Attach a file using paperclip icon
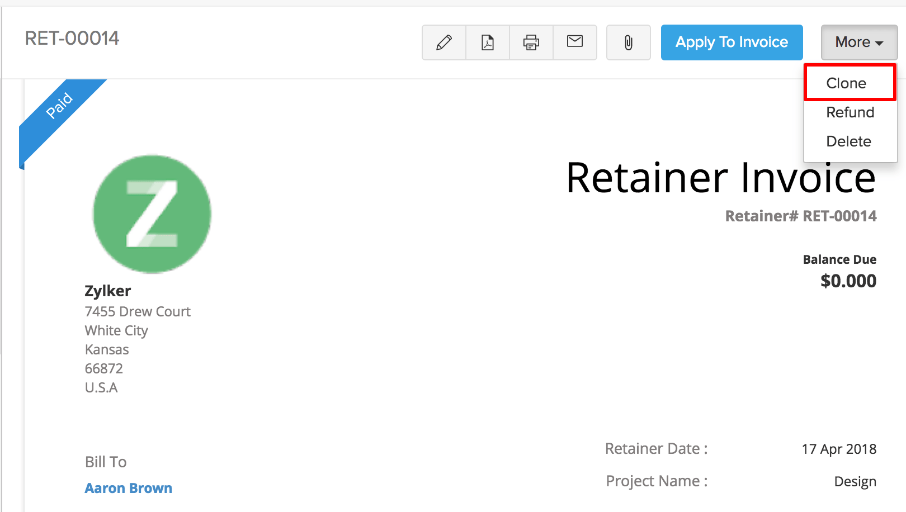This screenshot has width=906, height=512. (629, 42)
